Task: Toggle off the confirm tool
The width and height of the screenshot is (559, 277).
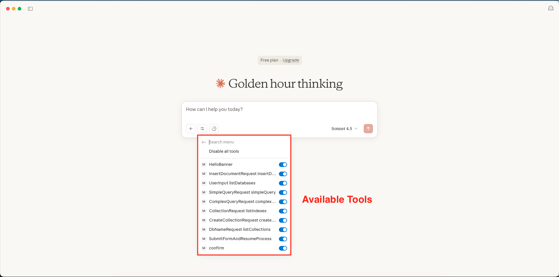Action: point(283,248)
